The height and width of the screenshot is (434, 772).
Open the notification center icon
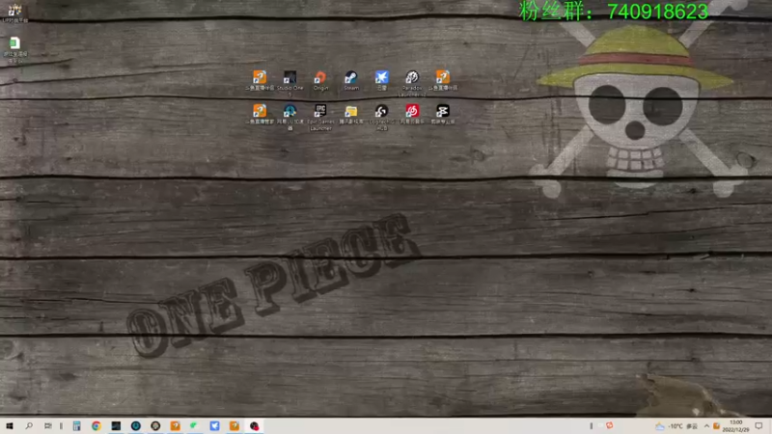tap(759, 426)
